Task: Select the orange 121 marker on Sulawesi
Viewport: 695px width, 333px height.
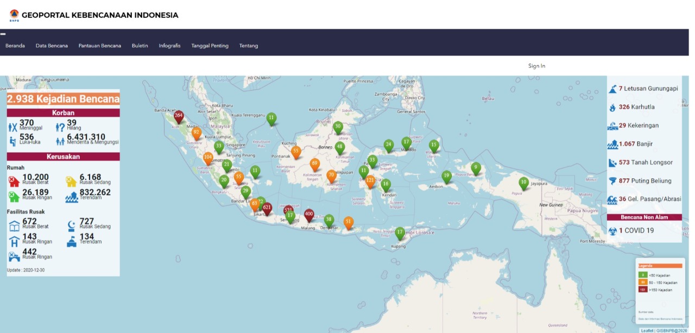Action: click(x=370, y=180)
